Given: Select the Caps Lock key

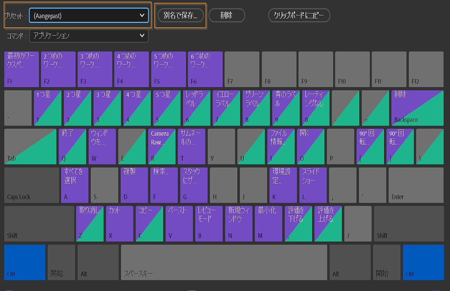Looking at the screenshot, I should coord(31,185).
